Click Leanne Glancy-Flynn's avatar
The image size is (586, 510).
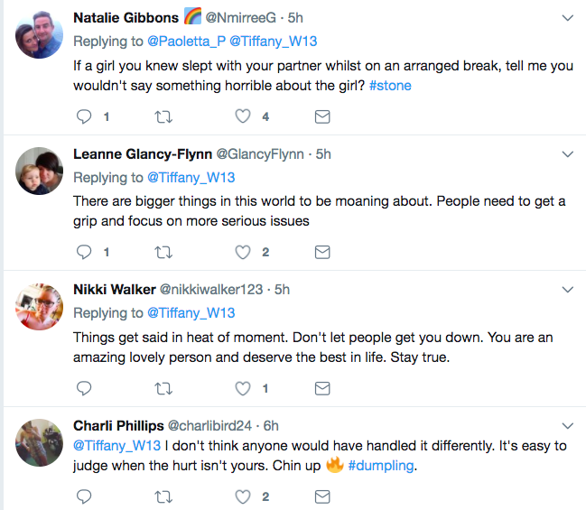point(38,172)
